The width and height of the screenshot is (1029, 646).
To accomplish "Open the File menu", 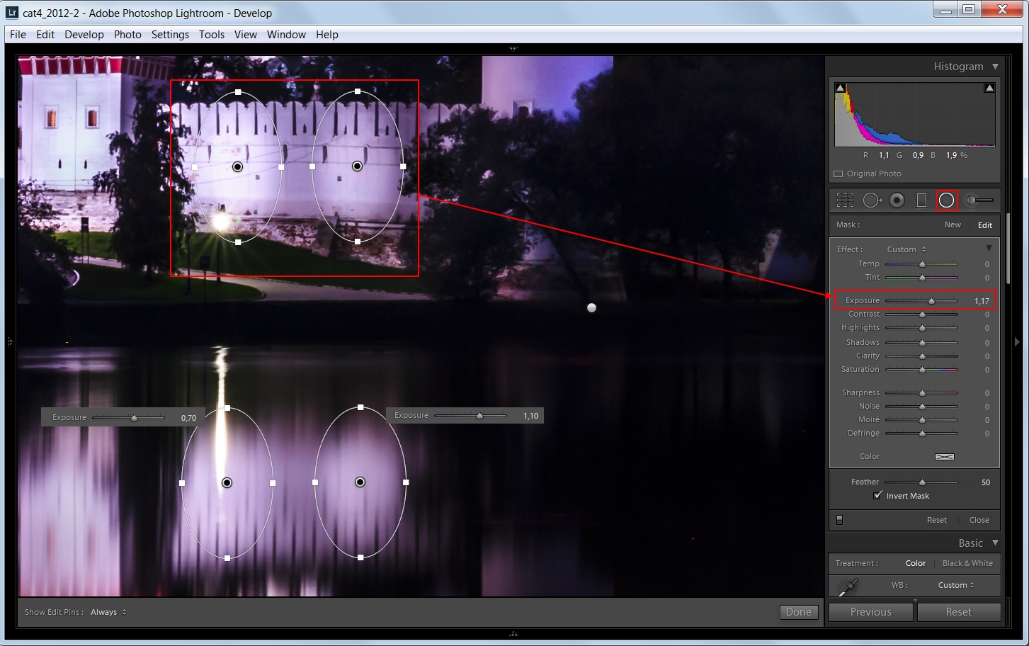I will click(18, 34).
